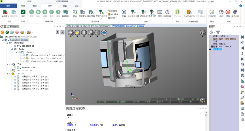This screenshot has width=245, height=131.
Task: Click the blue rotate view icon in the viewport
Action: tap(104, 33)
